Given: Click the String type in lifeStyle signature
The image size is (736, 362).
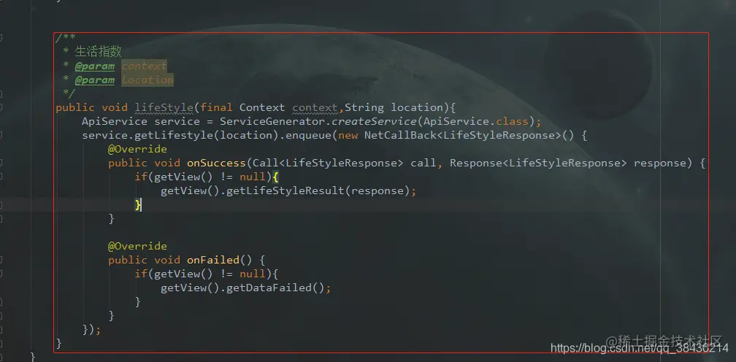Looking at the screenshot, I should (364, 107).
